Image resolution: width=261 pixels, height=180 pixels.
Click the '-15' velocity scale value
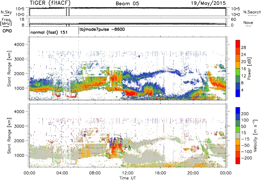click(x=245, y=139)
